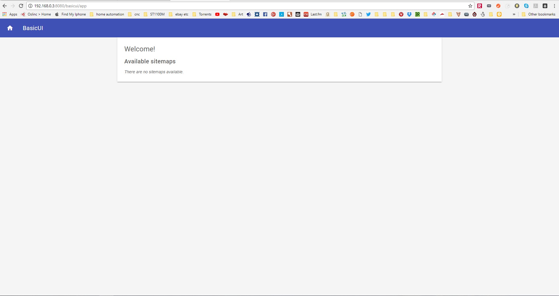Open the Domino's bookmark icon
559x296 pixels.
click(434, 14)
